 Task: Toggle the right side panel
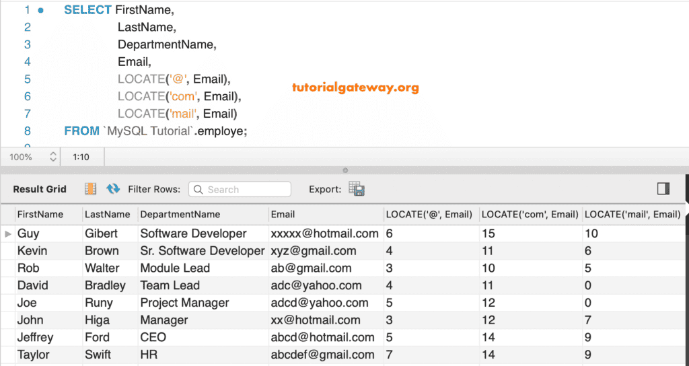(663, 188)
